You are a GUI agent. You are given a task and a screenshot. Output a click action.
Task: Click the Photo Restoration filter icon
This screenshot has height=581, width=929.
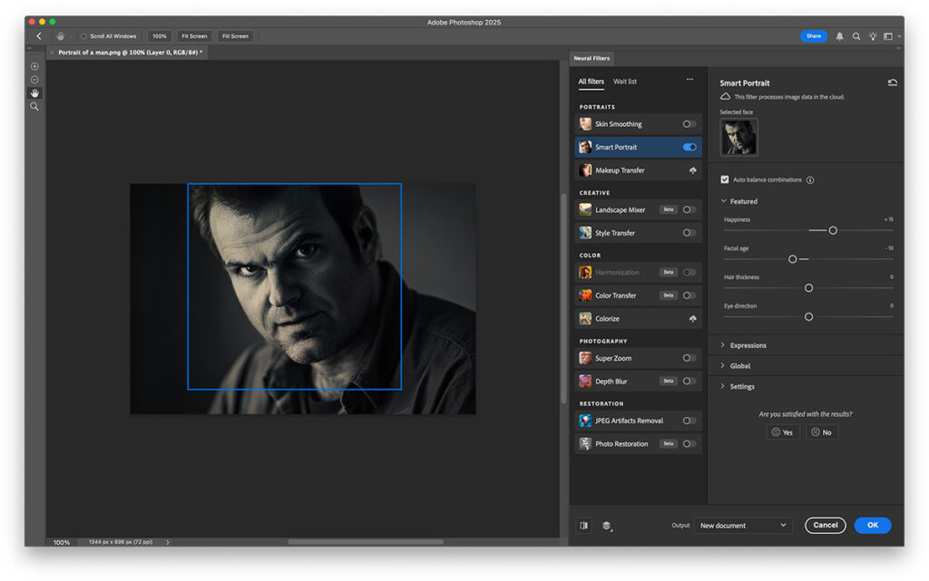coord(585,444)
